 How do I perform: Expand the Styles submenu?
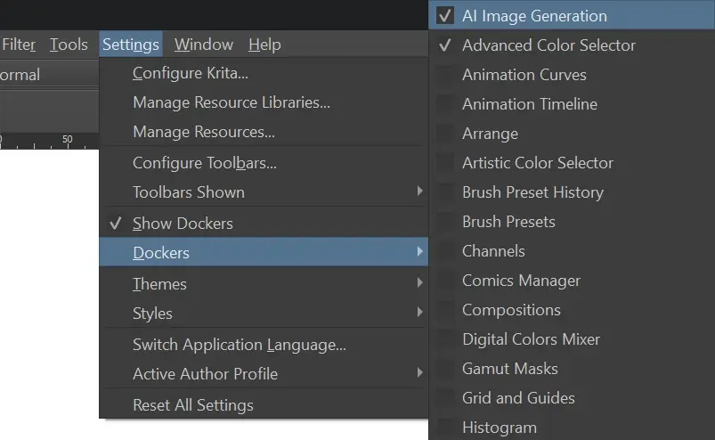click(264, 314)
